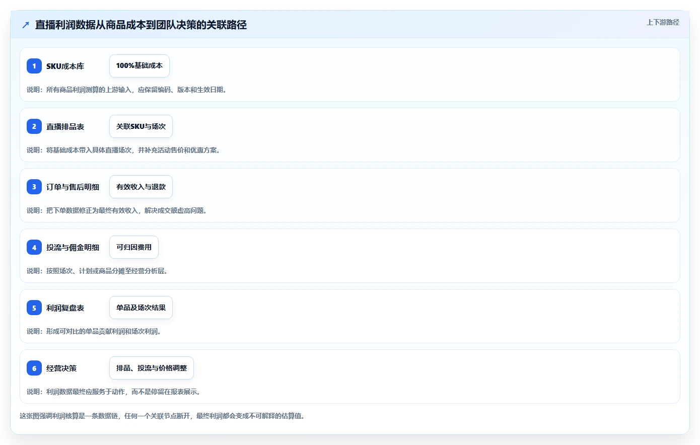The height and width of the screenshot is (445, 700).
Task: Click the description about 单品贡献利润和场次利润
Action: (94, 331)
